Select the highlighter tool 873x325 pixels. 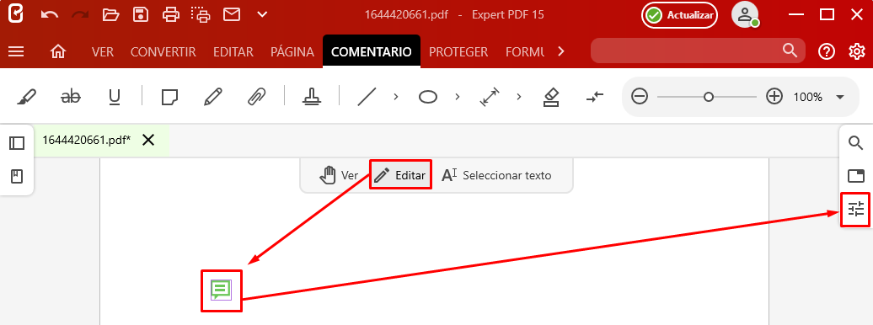[26, 98]
